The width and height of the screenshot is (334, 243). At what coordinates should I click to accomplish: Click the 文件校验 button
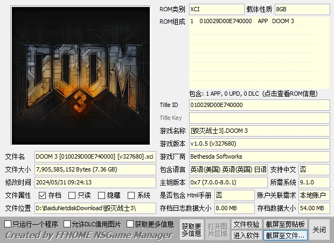click(x=246, y=224)
